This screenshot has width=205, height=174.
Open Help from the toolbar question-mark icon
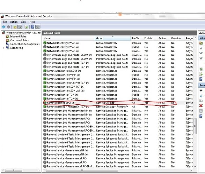click(33, 27)
